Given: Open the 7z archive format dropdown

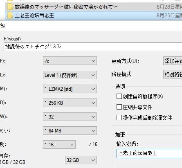Looking at the screenshot, I should [x=70, y=60].
